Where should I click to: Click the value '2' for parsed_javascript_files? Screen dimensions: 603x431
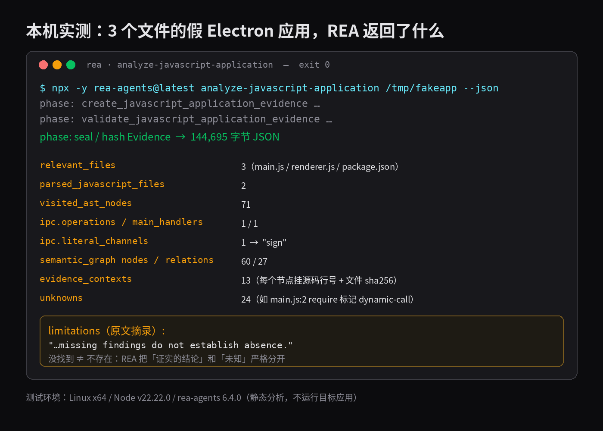point(244,186)
